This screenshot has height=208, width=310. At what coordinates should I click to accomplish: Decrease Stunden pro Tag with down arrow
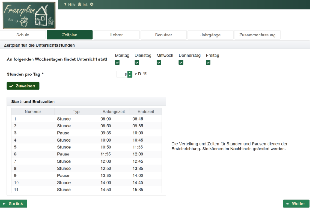(130, 76)
